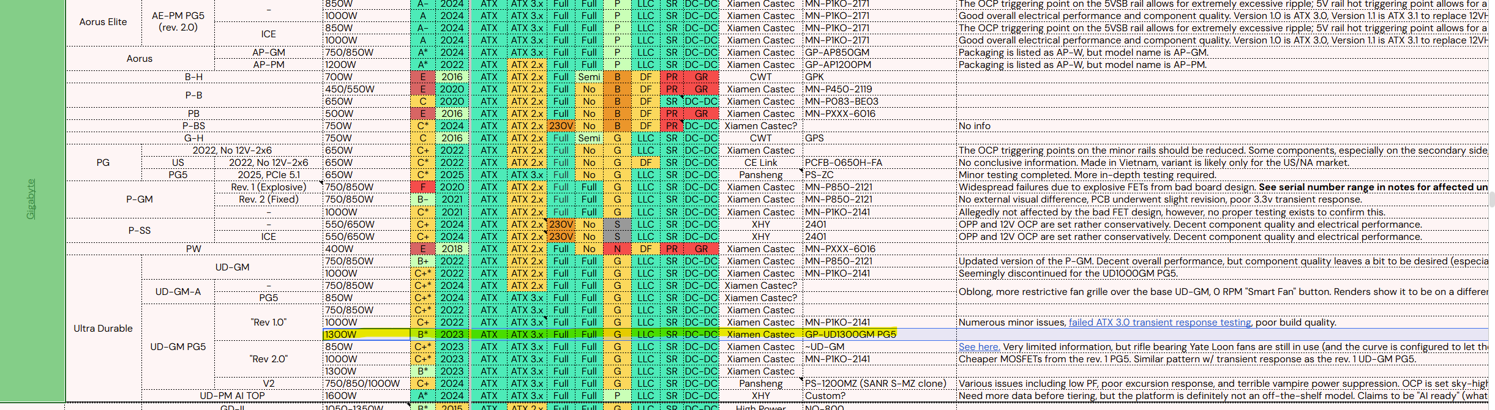
Task: Select the '400W' wattage cell
Action: click(x=366, y=249)
